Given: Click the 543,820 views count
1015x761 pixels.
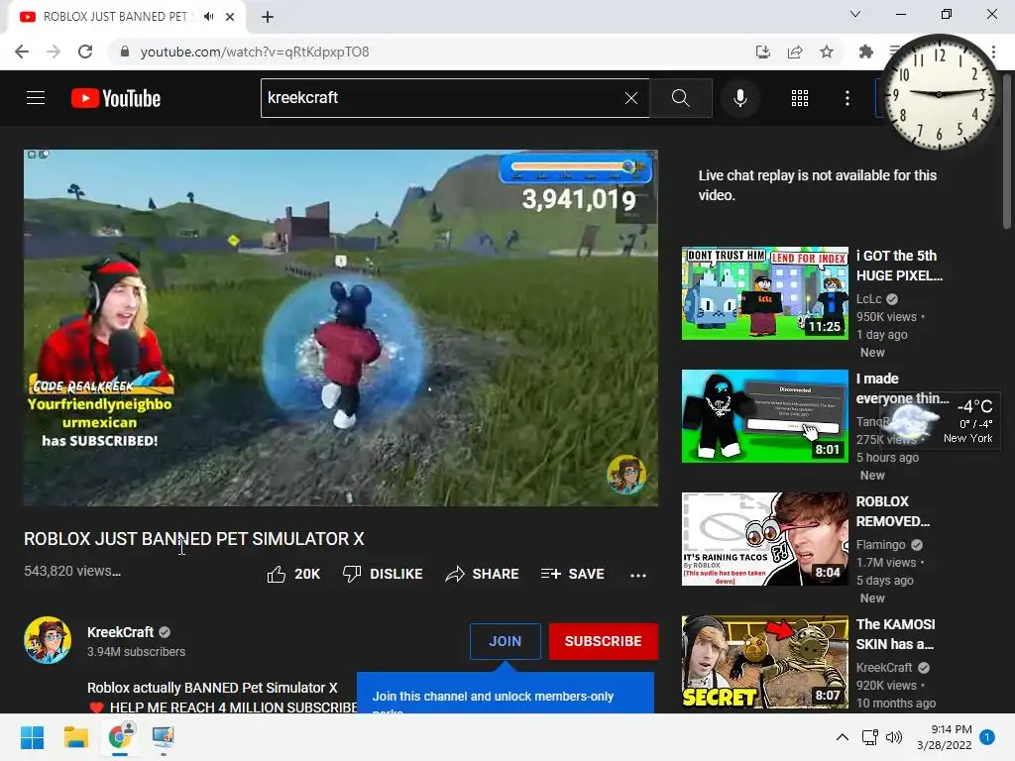Looking at the screenshot, I should [x=72, y=571].
